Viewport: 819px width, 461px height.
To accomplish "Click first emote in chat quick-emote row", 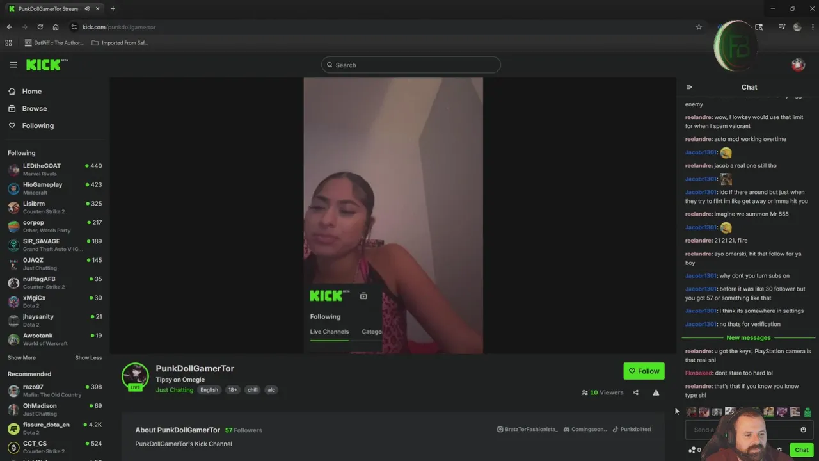I will point(691,412).
